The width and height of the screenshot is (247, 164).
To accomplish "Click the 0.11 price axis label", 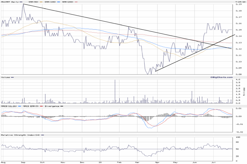I will coord(239,55).
